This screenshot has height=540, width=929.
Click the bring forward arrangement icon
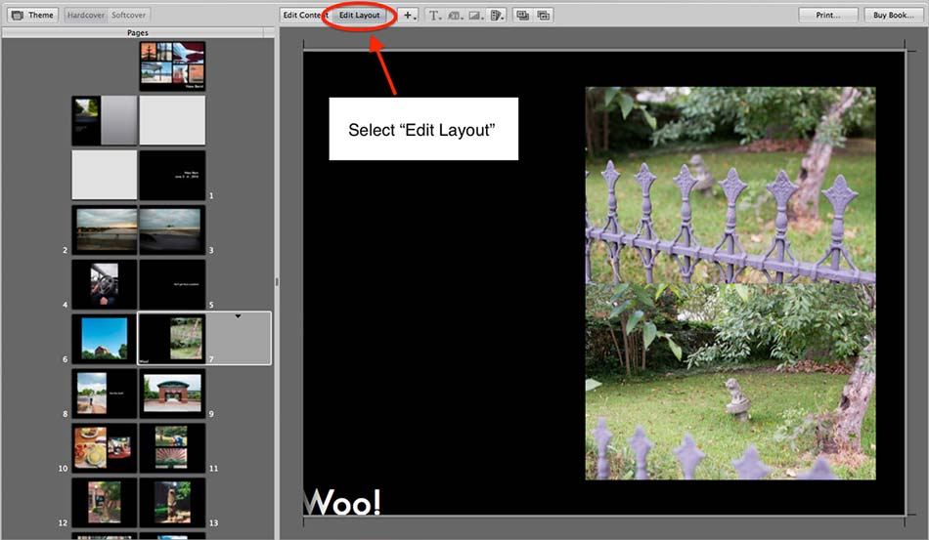coord(523,16)
